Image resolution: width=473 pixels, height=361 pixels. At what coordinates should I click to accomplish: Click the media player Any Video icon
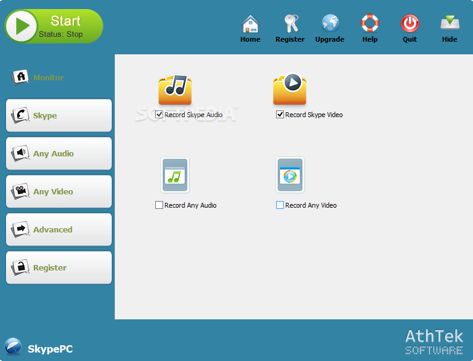pos(290,175)
